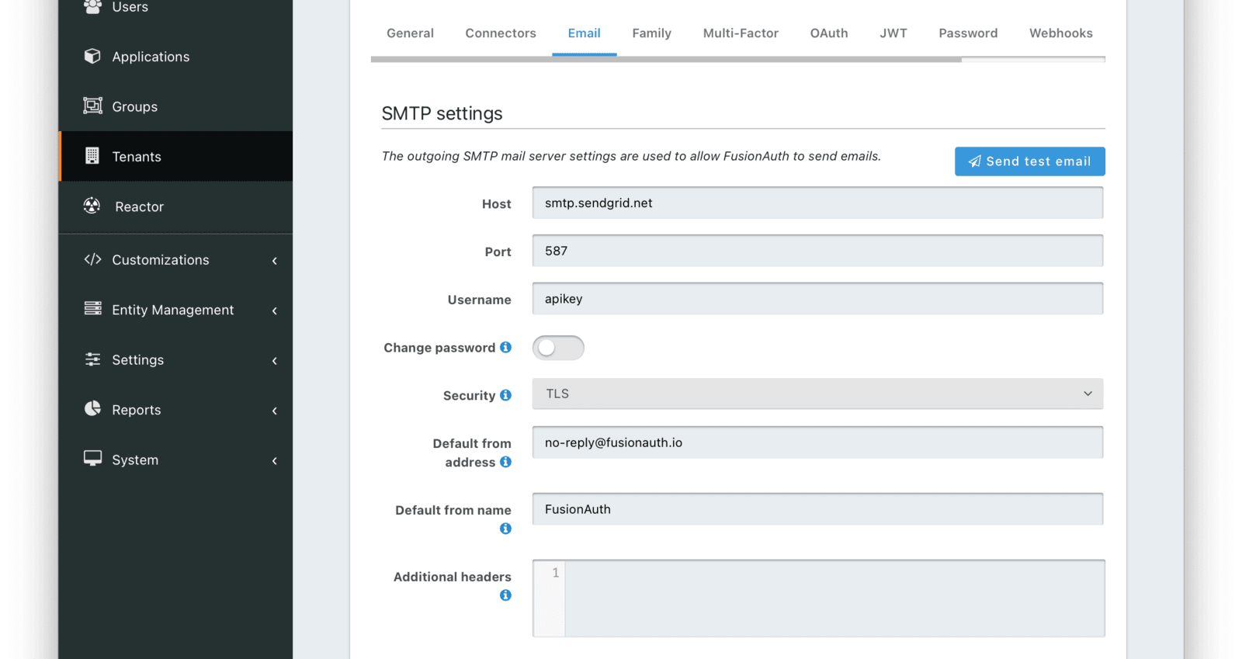Select Tenants in sidebar
This screenshot has height=659, width=1242.
[x=175, y=156]
